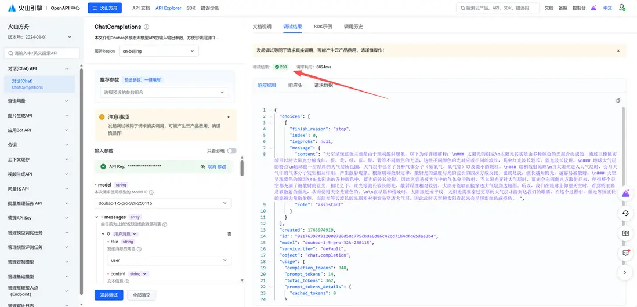Click the sidebar API search field
The width and height of the screenshot is (637, 307).
42,53
